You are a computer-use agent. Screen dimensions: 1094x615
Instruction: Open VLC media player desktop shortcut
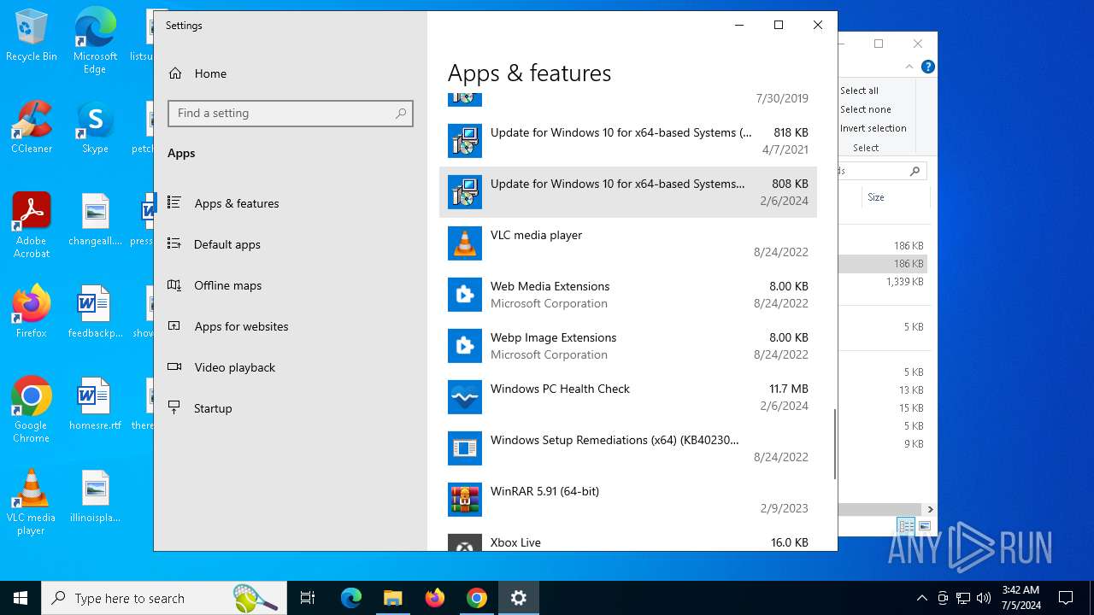click(32, 501)
